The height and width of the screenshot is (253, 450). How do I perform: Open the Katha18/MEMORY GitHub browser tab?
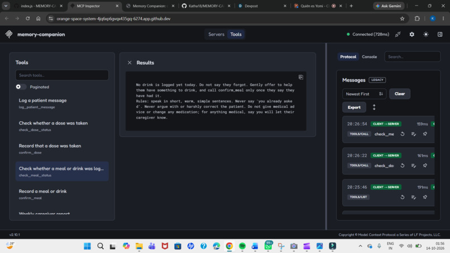point(206,6)
